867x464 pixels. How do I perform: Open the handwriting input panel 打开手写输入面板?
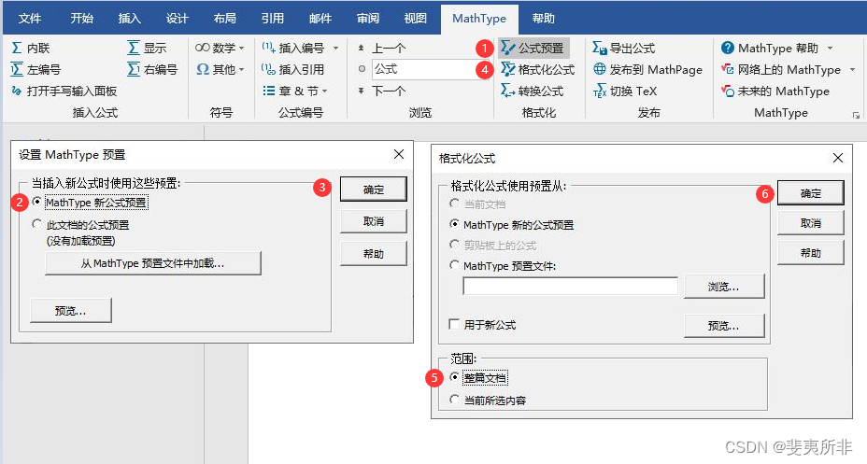64,91
